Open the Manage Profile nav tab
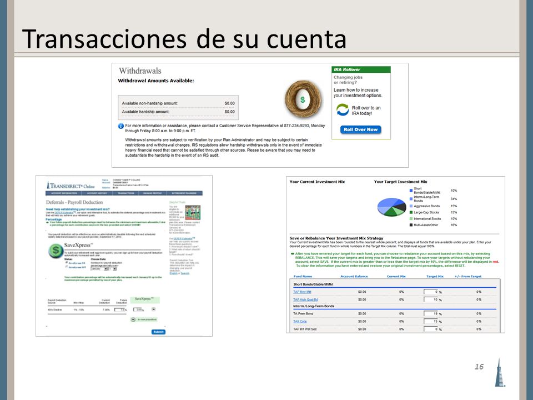Viewport: 533px width, 400px height. (x=153, y=193)
